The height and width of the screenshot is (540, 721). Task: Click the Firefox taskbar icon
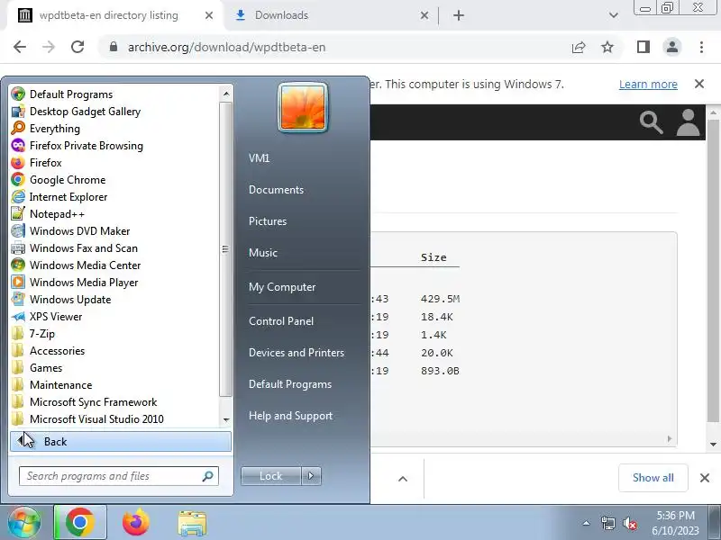point(136,523)
